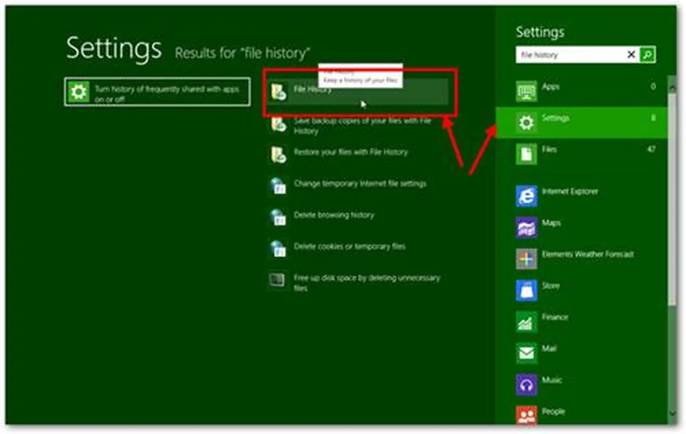Click Delete cookies or temporary files icon
The image size is (686, 434).
278,249
